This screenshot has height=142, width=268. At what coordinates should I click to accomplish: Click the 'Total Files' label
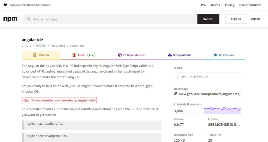tap(215, 135)
